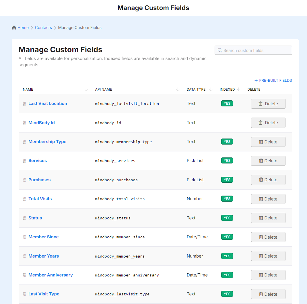Go to Contacts breadcrumb link
Screen dimensions: 307x304
tap(43, 28)
